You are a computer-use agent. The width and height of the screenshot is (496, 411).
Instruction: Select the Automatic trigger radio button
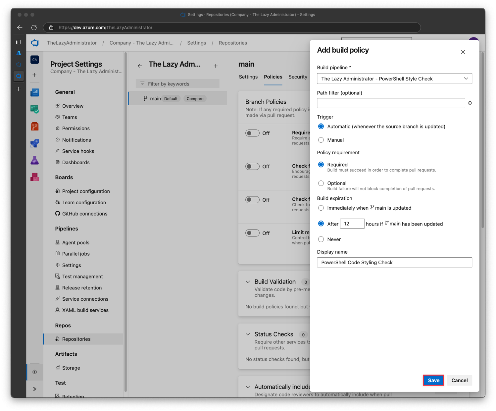pos(321,126)
